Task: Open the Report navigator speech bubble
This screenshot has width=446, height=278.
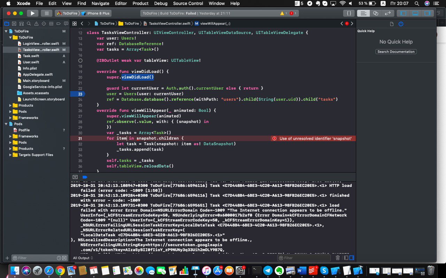Action: pos(66,24)
